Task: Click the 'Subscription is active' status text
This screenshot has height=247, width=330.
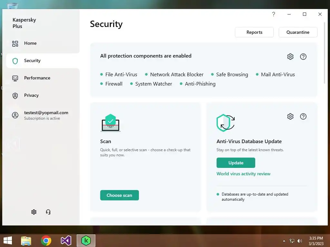Action: 42,118
